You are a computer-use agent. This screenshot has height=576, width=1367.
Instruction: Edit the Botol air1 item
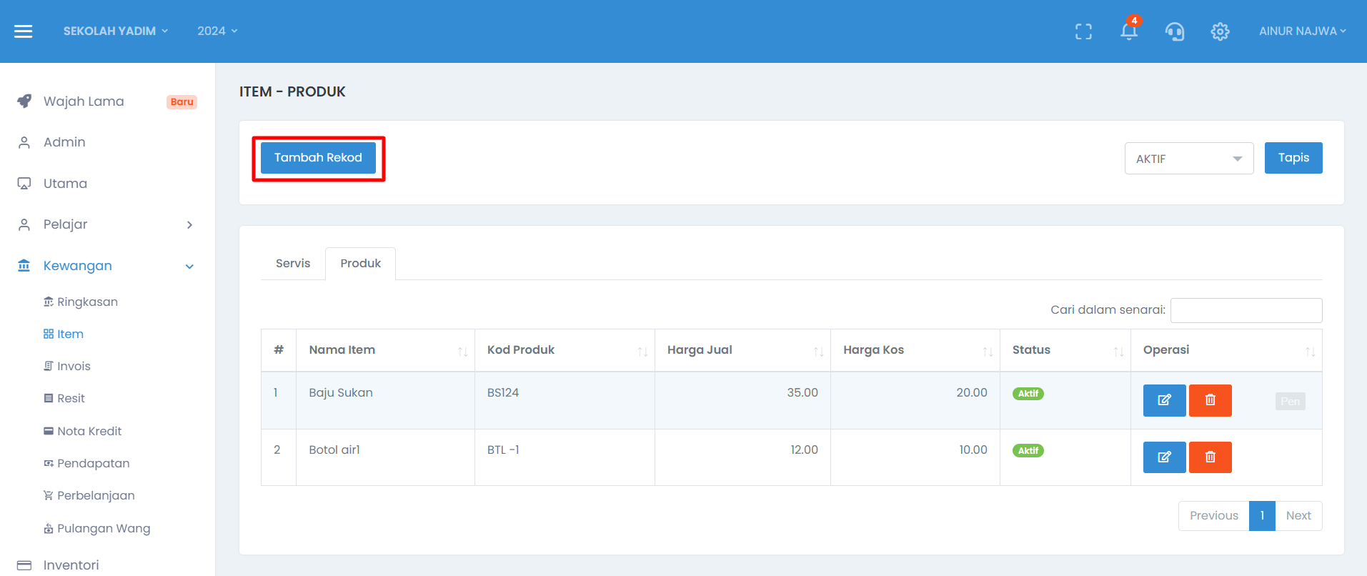[1164, 457]
